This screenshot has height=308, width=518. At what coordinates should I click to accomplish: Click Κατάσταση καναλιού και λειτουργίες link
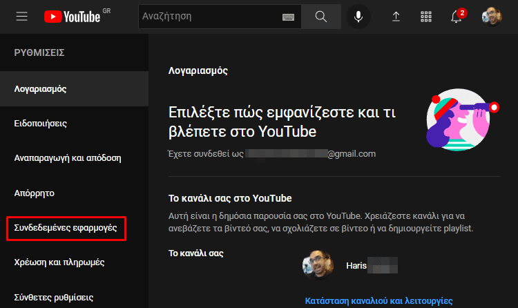(x=378, y=300)
